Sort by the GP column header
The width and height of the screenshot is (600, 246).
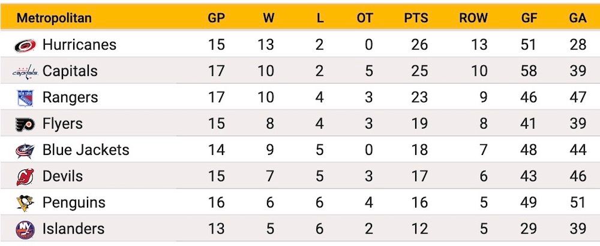[x=216, y=18]
